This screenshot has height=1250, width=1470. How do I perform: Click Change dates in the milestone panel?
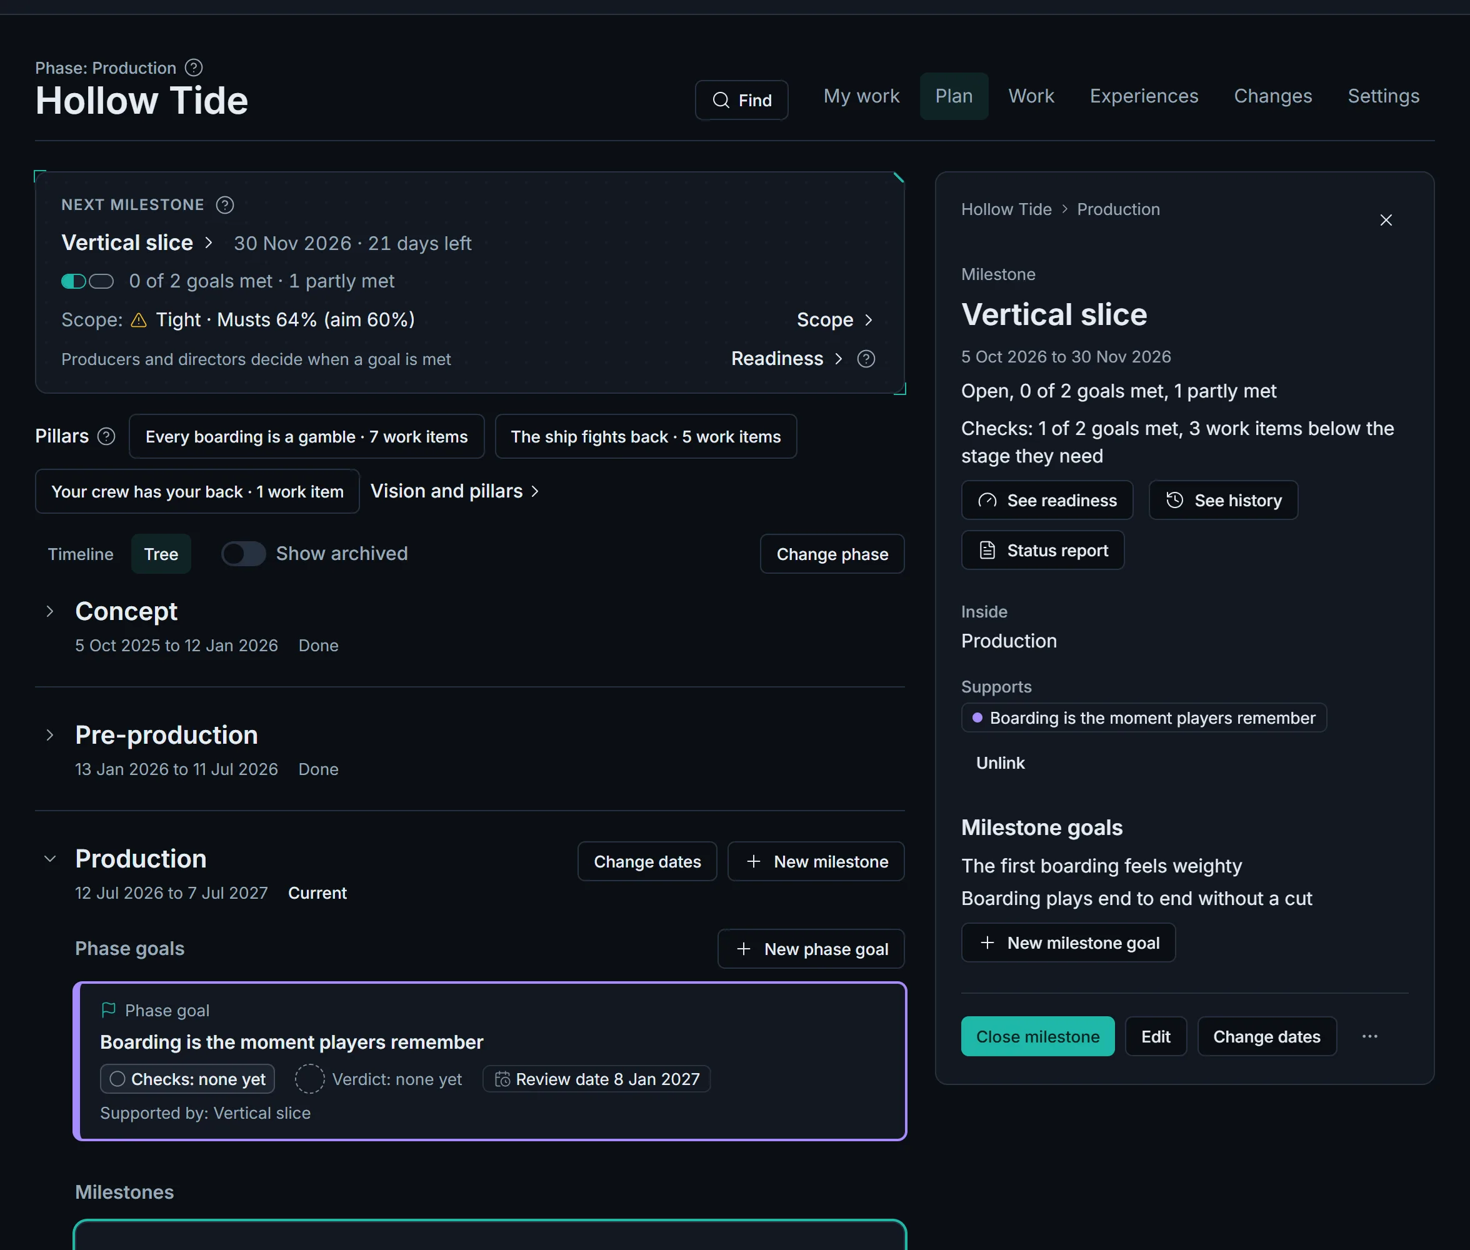(1267, 1037)
